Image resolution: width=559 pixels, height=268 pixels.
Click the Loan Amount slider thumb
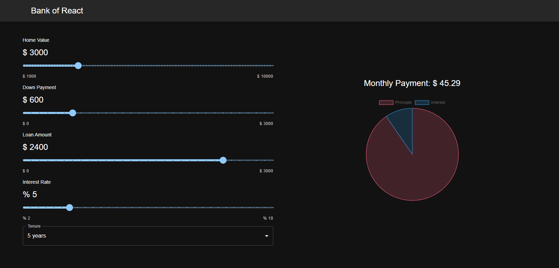223,160
